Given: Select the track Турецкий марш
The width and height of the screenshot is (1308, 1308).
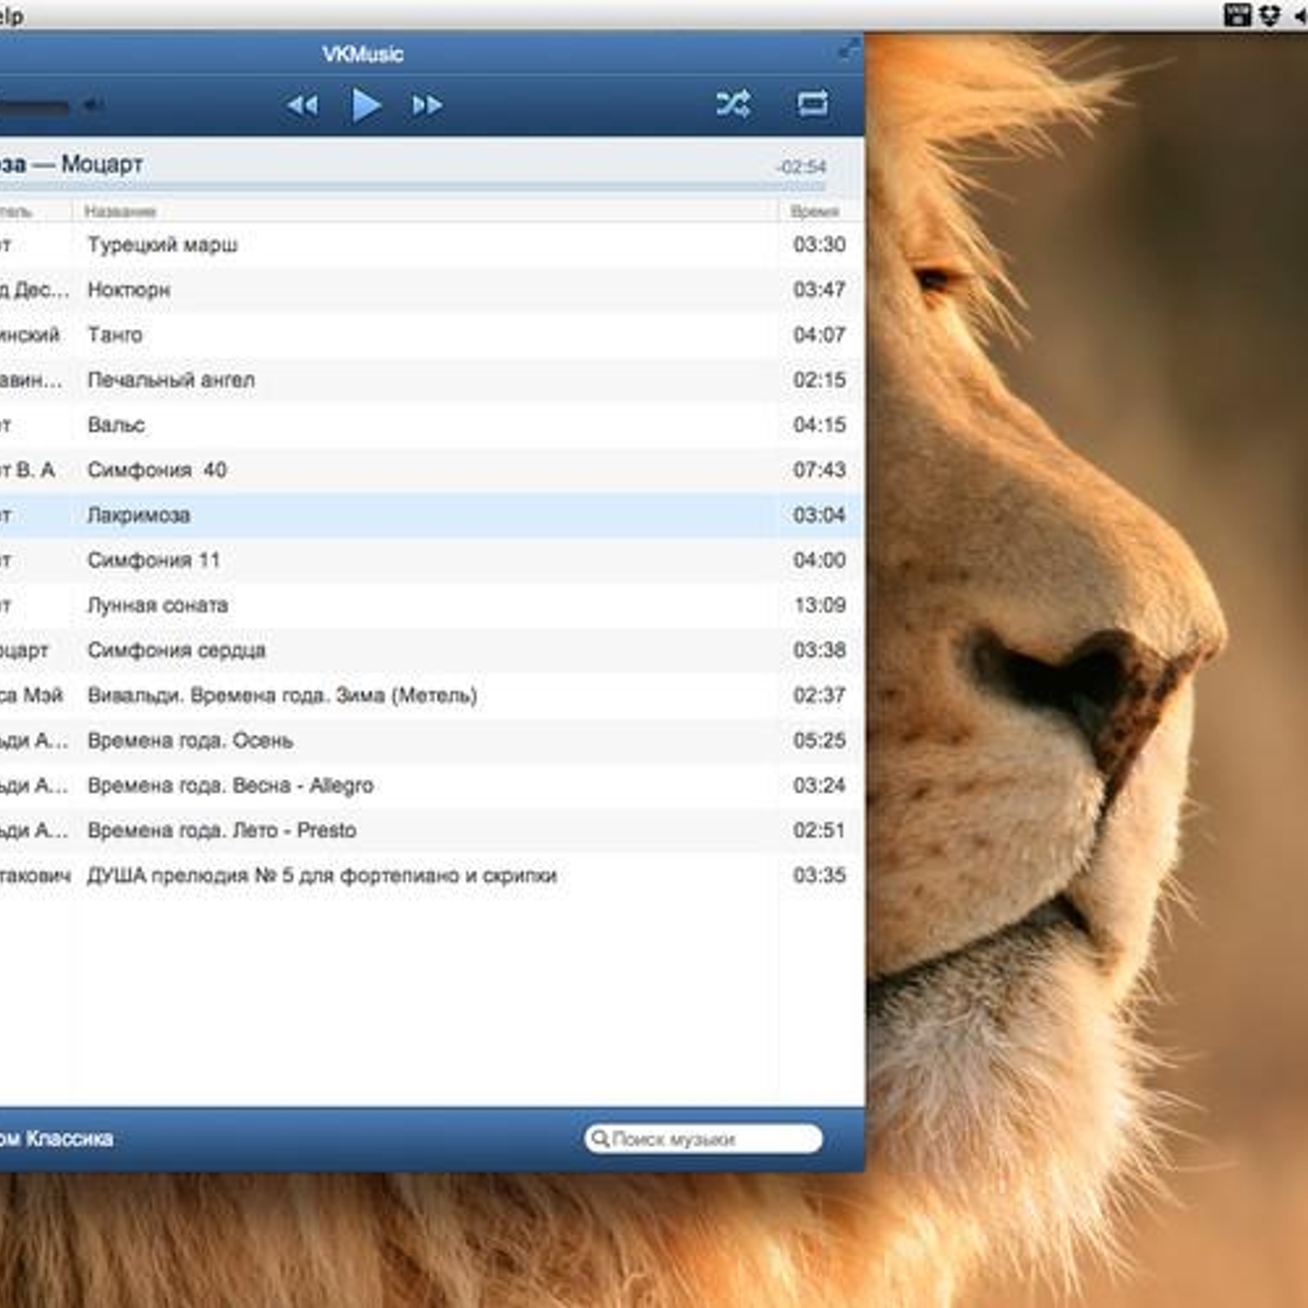Looking at the screenshot, I should tap(431, 244).
